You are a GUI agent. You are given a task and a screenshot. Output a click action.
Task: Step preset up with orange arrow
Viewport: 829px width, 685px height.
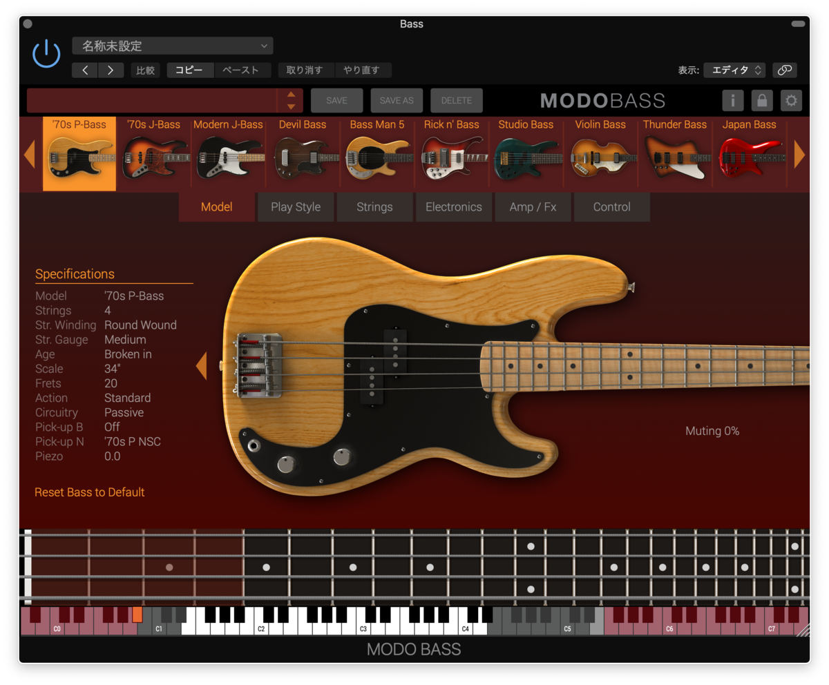click(291, 95)
